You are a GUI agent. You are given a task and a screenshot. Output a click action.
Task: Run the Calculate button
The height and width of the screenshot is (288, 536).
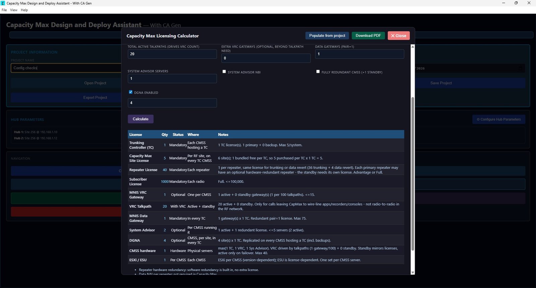click(141, 119)
